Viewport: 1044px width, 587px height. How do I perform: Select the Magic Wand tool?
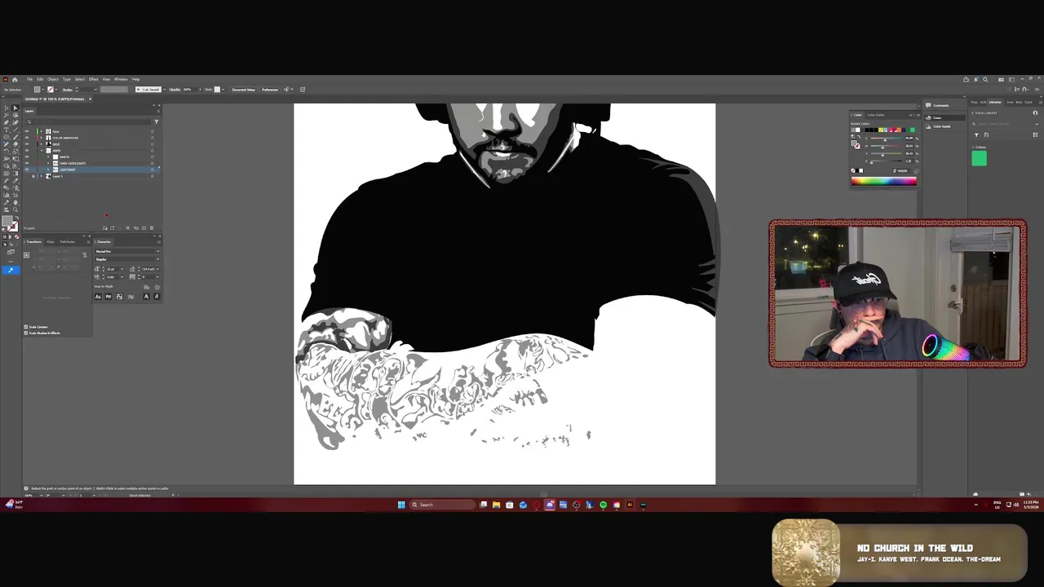[7, 115]
